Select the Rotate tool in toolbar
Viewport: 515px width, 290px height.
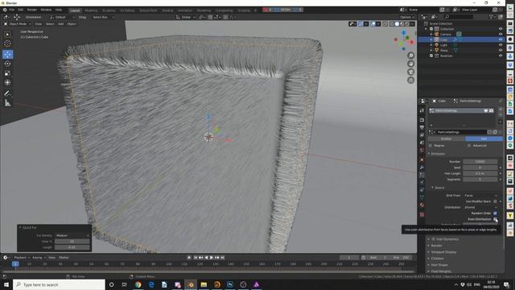click(x=7, y=64)
